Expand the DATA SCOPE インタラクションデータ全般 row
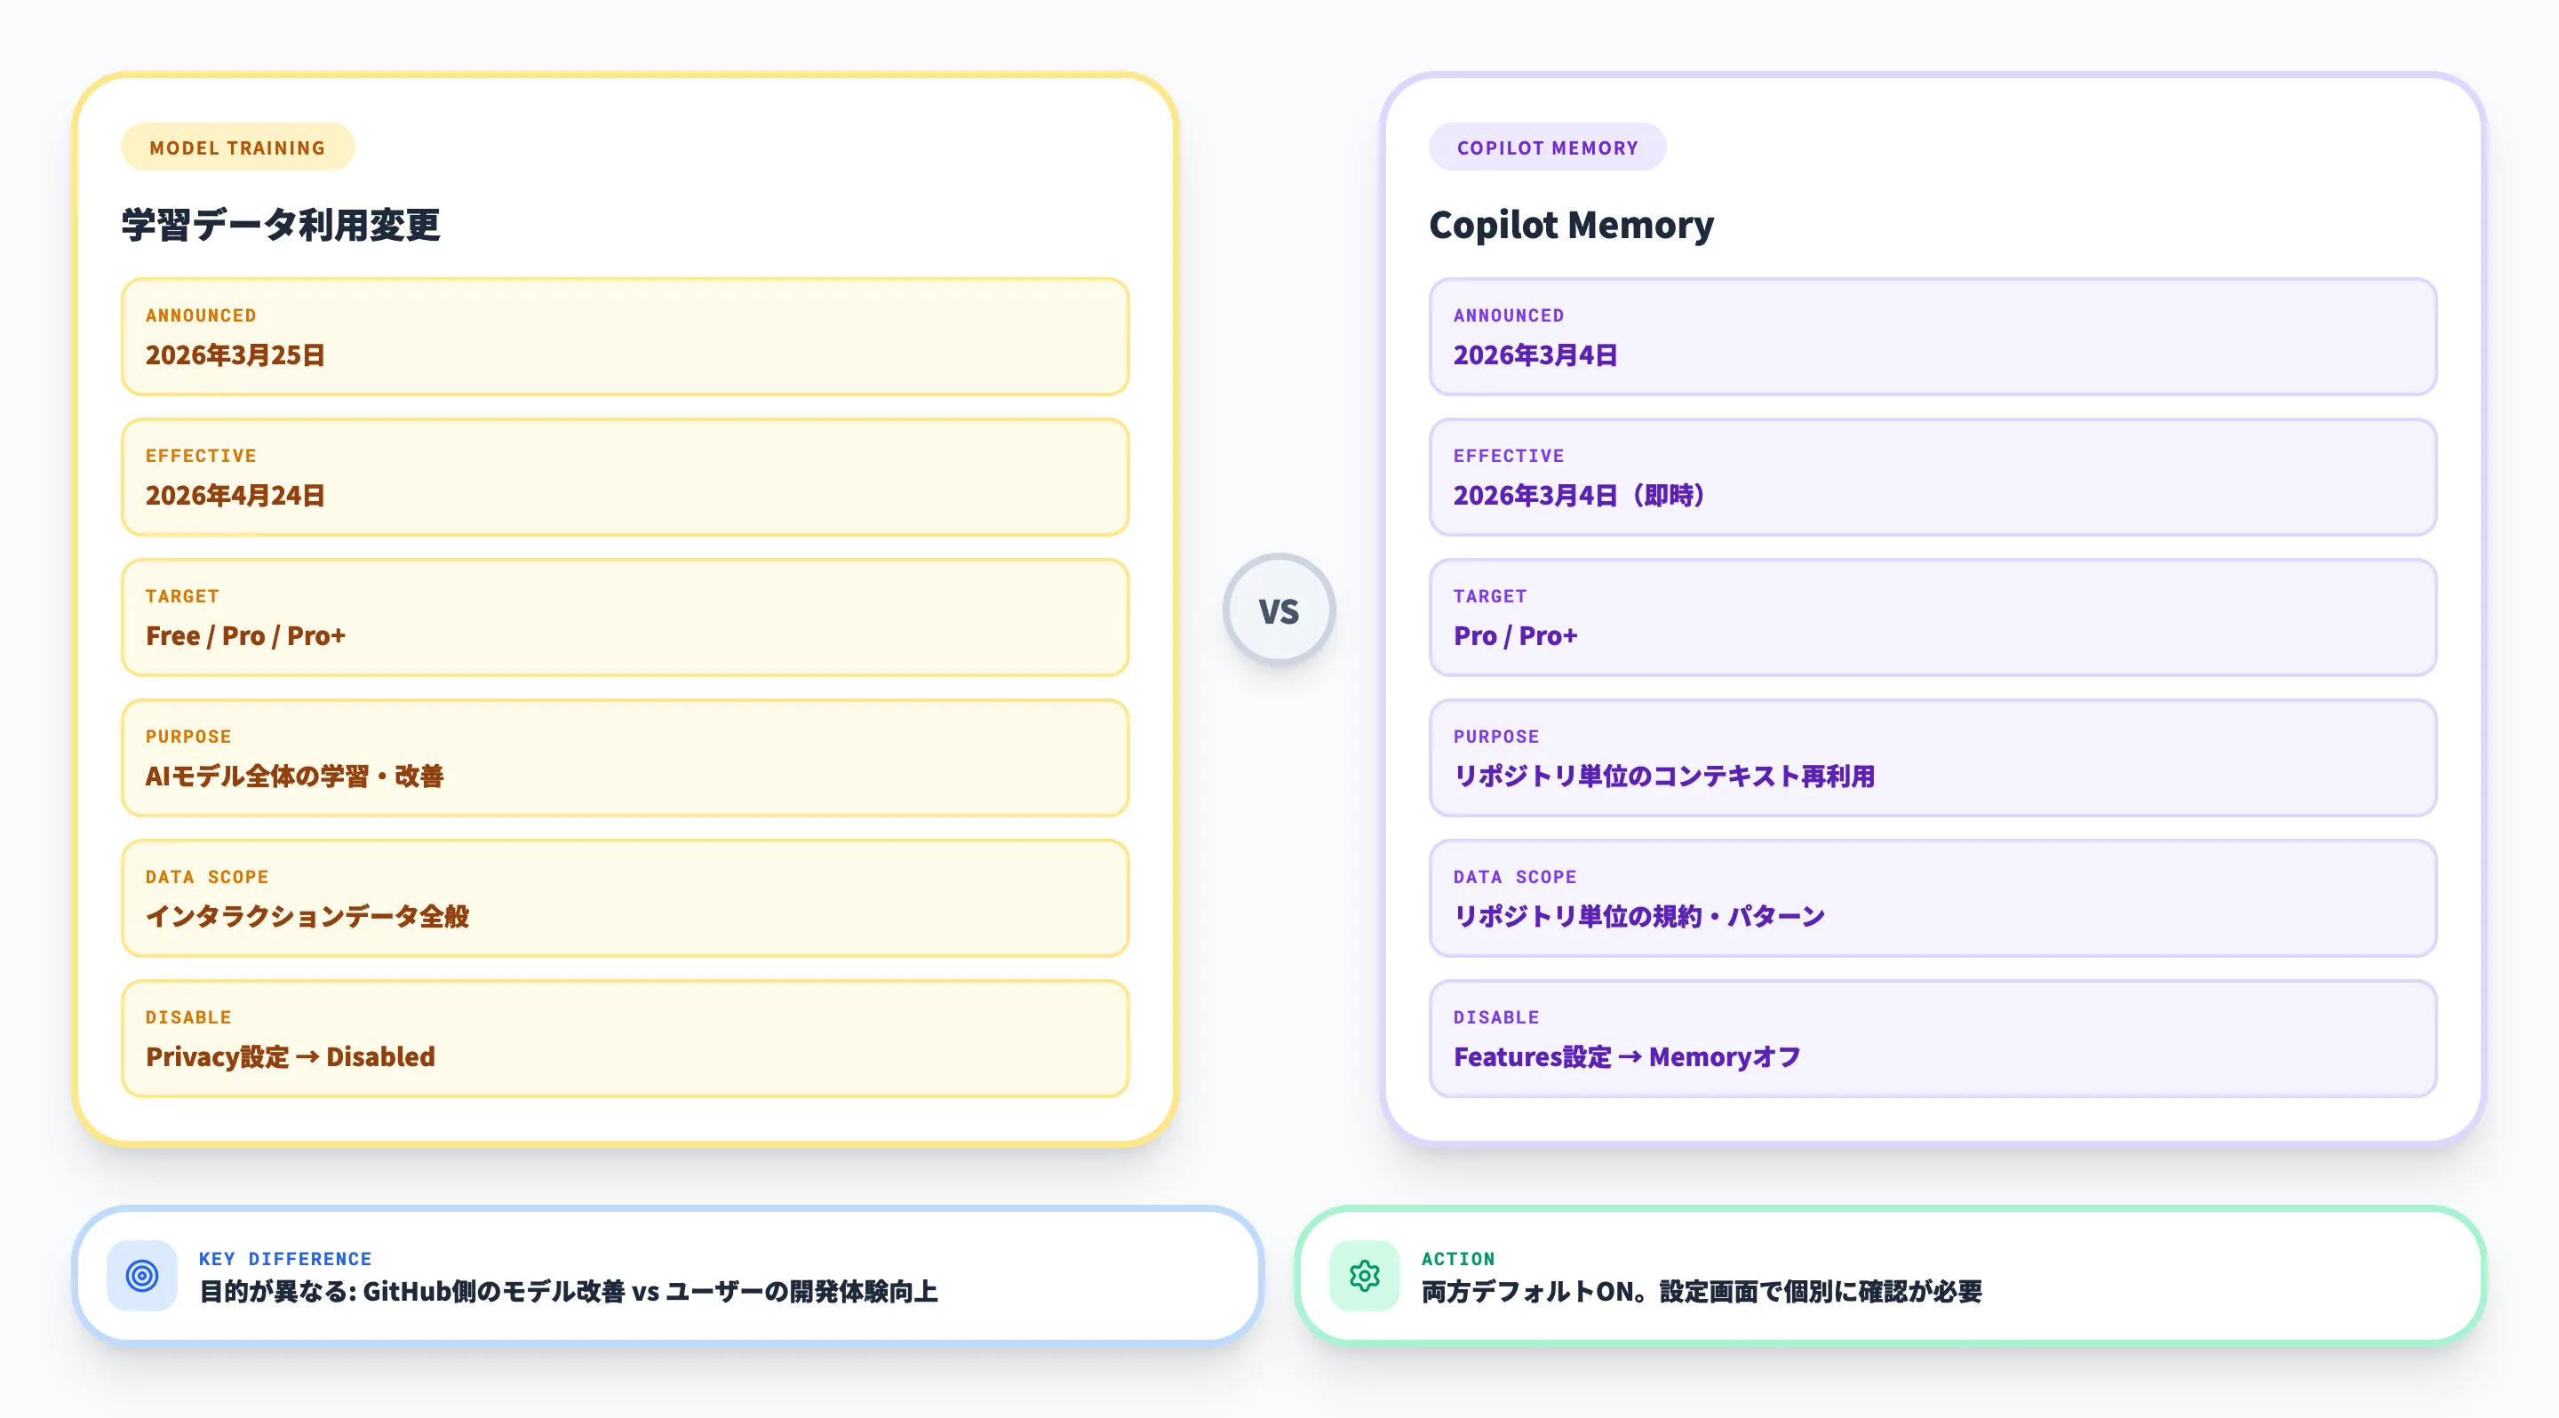This screenshot has height=1418, width=2559. pos(624,898)
